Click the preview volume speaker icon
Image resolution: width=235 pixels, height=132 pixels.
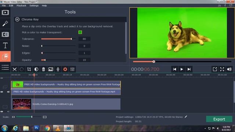tap(229, 69)
